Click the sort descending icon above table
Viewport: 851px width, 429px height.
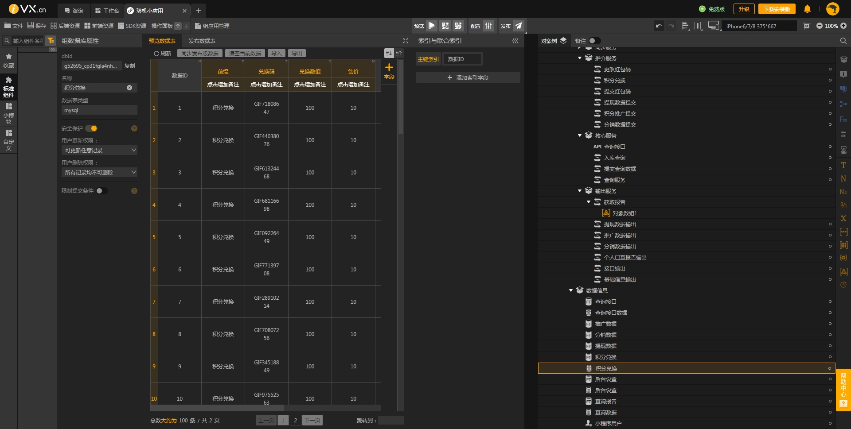pos(389,53)
